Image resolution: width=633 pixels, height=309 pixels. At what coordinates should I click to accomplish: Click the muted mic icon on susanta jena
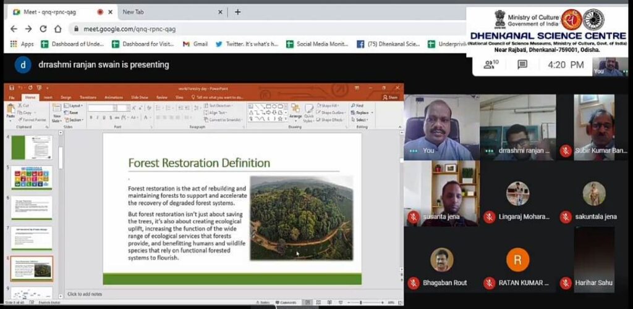tap(413, 216)
